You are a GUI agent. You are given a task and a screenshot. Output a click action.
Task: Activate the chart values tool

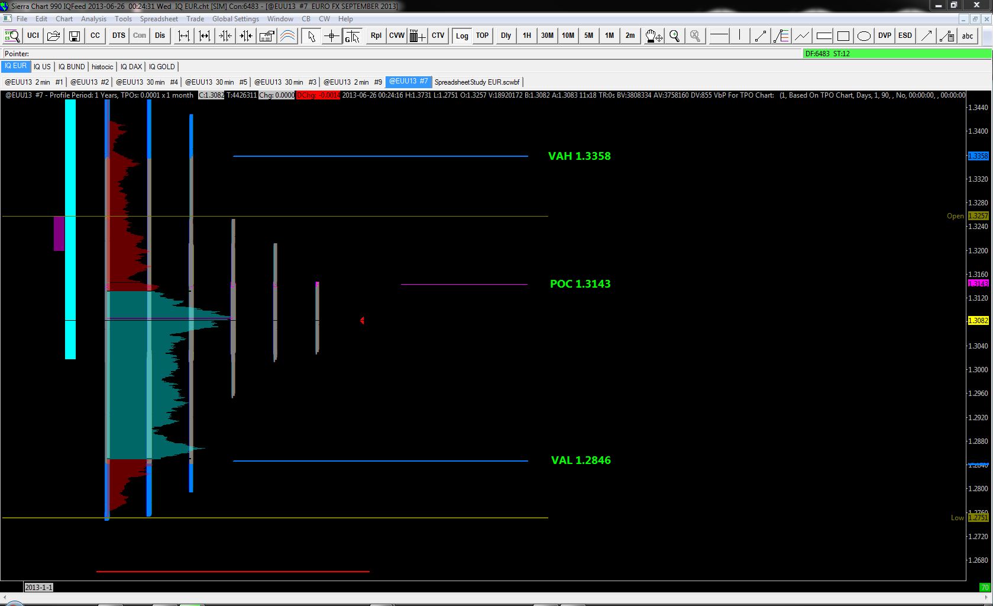[x=352, y=36]
